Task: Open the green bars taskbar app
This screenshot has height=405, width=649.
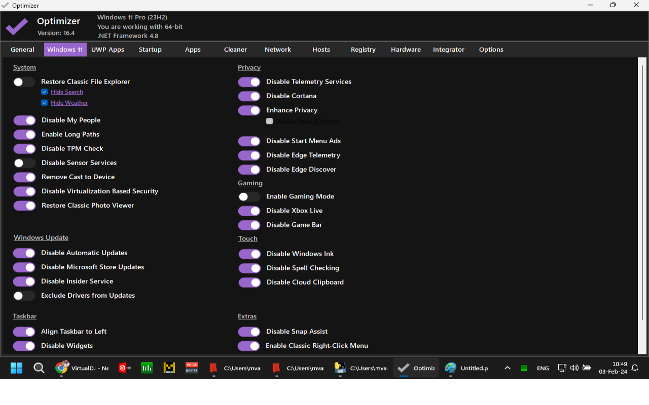Action: pyautogui.click(x=147, y=368)
